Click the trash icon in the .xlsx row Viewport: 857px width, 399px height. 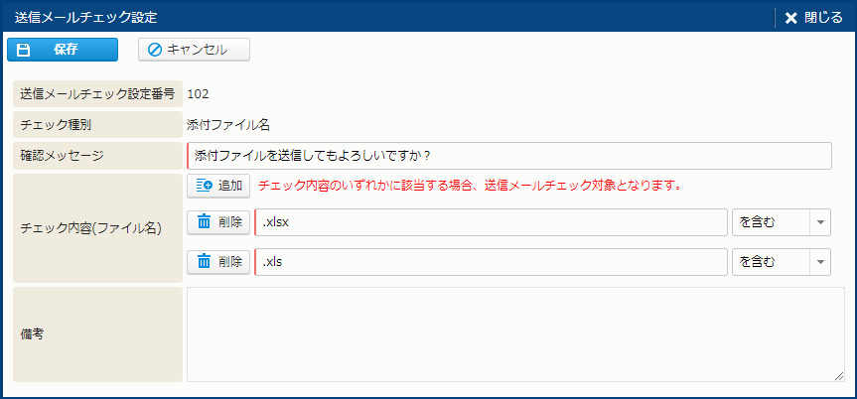click(205, 222)
